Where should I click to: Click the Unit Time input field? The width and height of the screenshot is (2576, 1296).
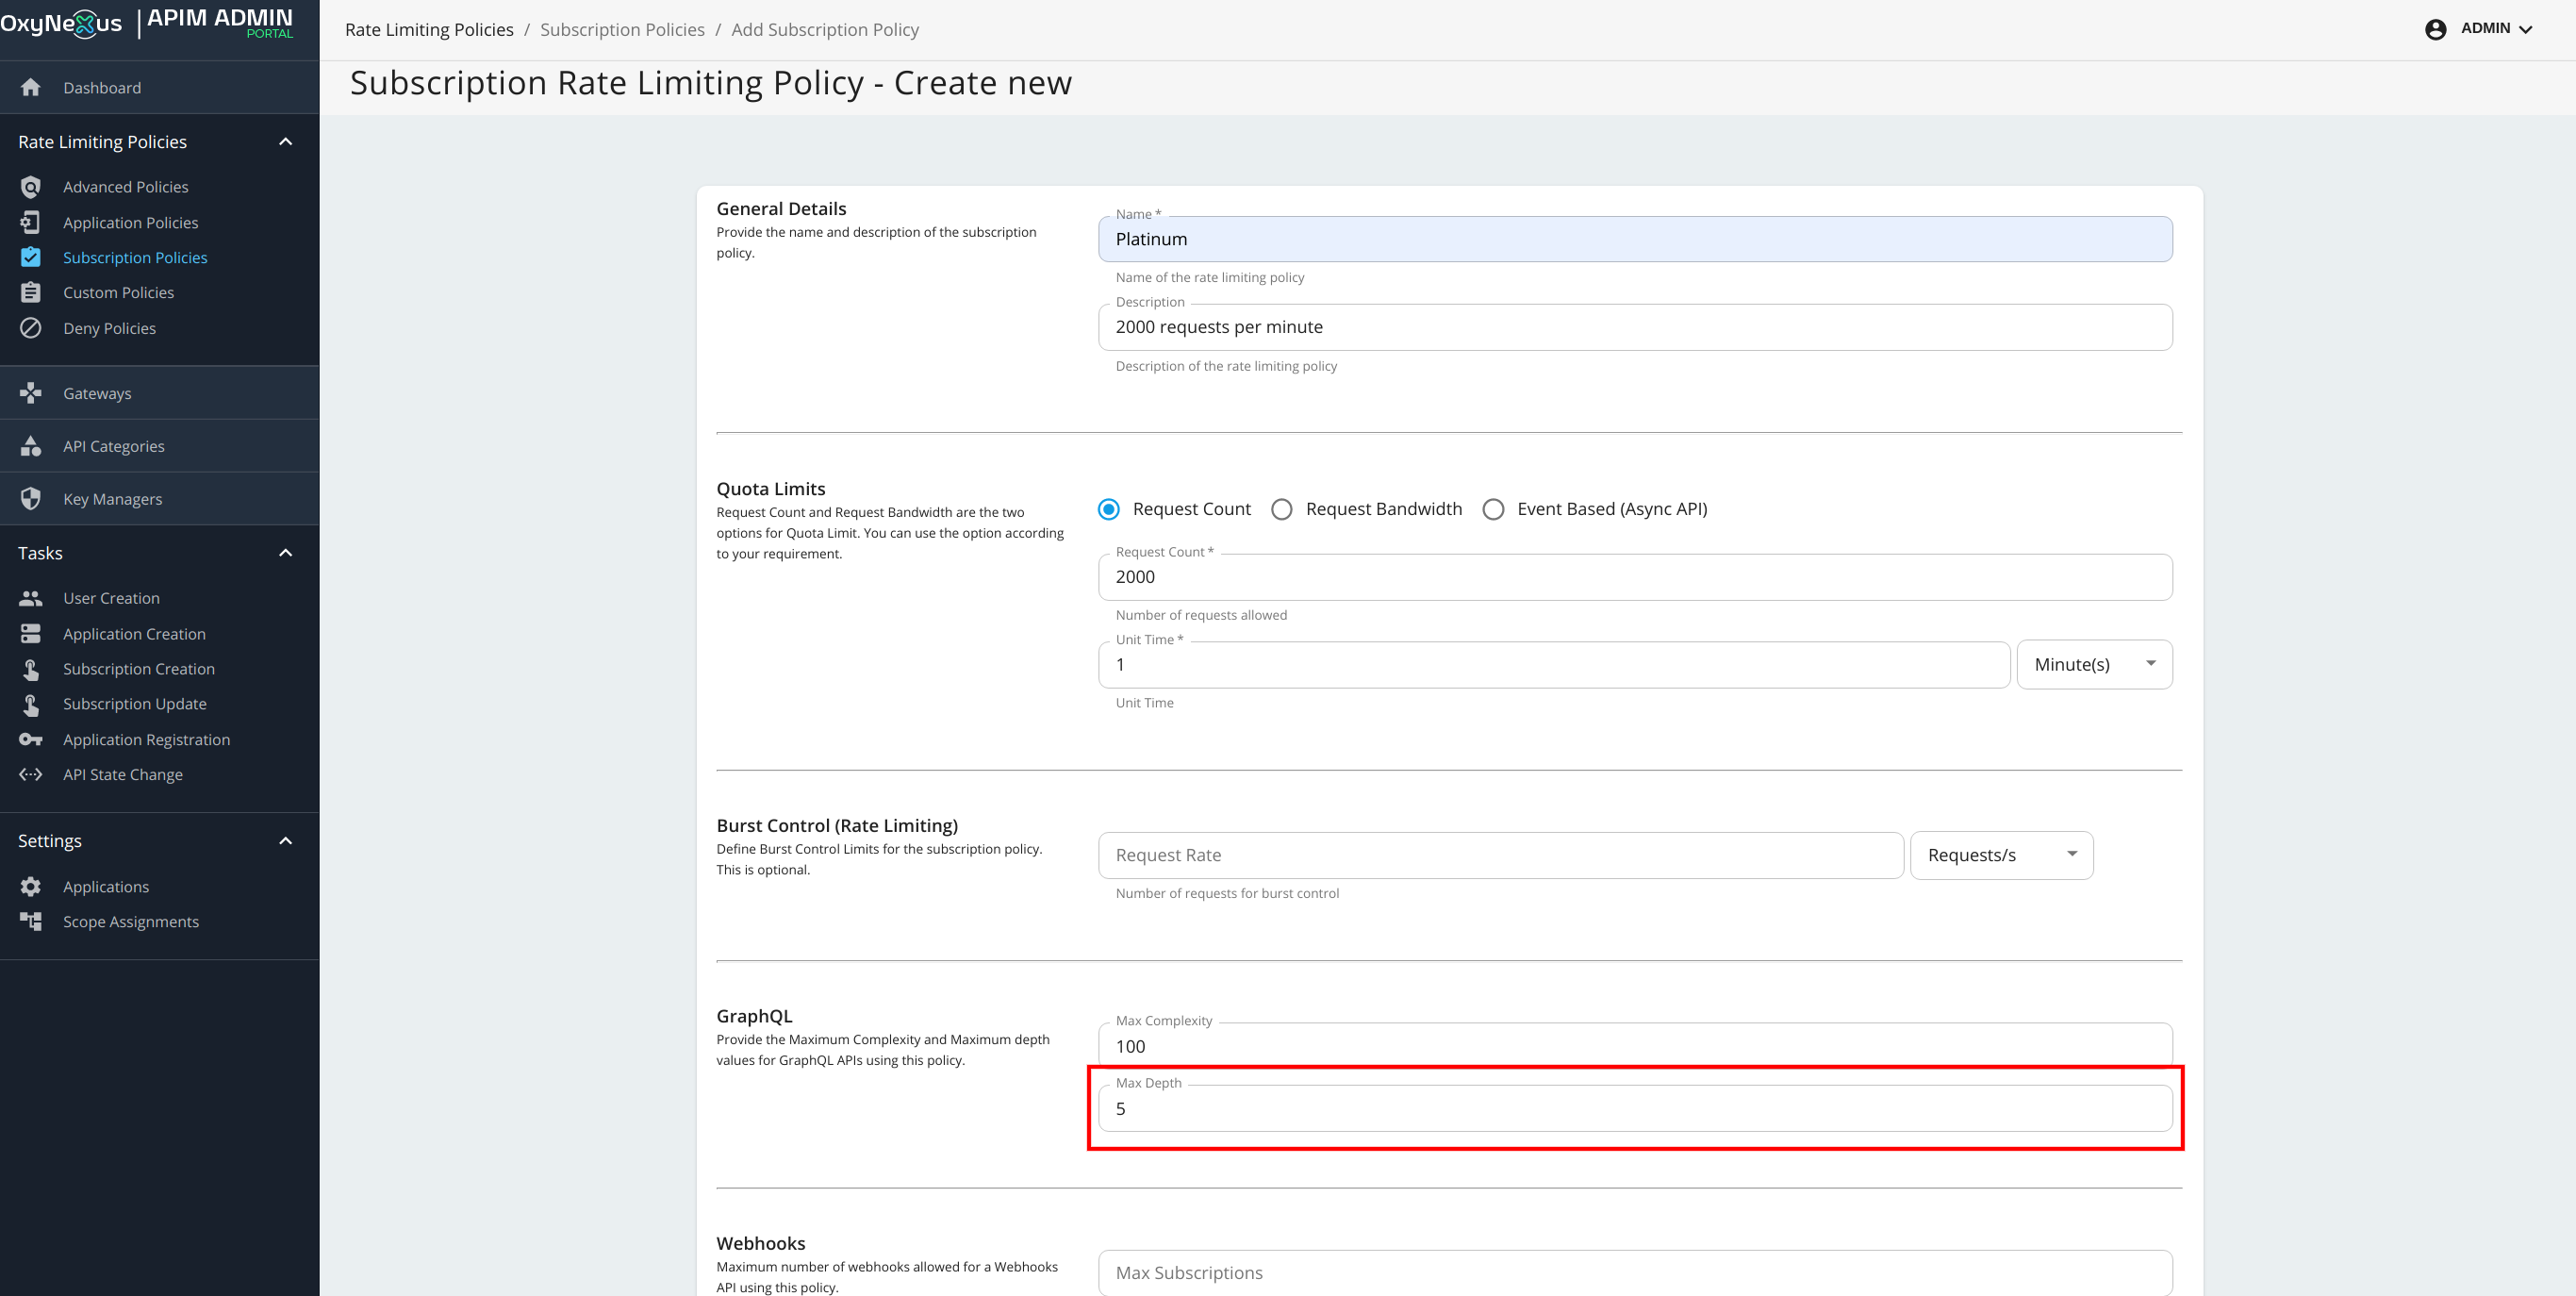pos(1554,665)
